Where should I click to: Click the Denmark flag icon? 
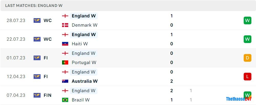click(65, 25)
